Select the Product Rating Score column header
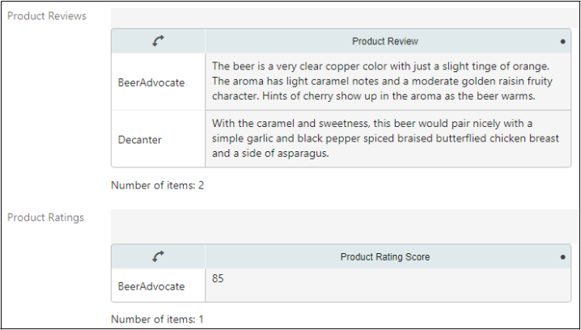Screen dimensions: 581x330 (385, 256)
